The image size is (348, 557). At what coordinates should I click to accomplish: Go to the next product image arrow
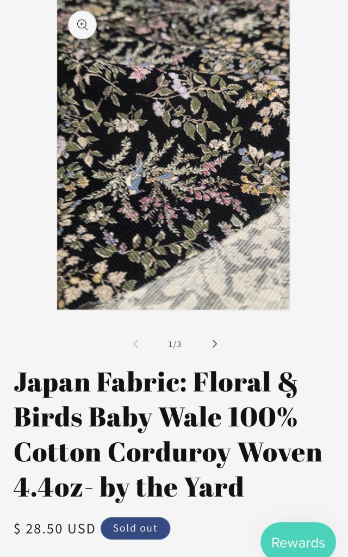click(214, 344)
